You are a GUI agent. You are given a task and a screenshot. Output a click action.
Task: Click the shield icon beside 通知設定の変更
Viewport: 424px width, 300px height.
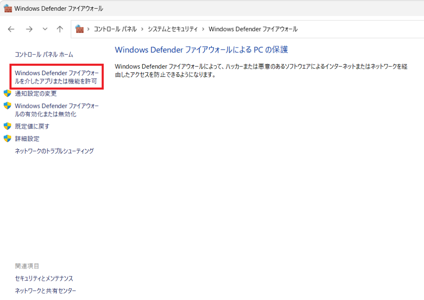click(x=7, y=93)
